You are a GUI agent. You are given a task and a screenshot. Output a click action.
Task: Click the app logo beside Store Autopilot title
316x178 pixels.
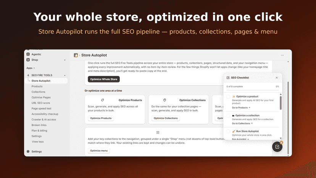pyautogui.click(x=76, y=55)
